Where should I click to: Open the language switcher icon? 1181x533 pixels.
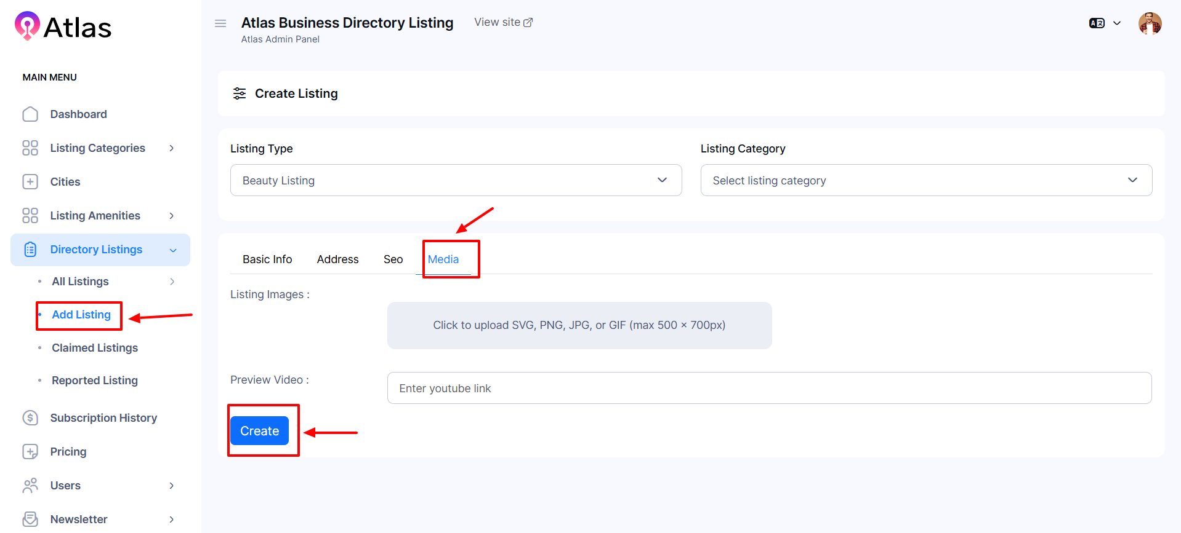[1097, 23]
